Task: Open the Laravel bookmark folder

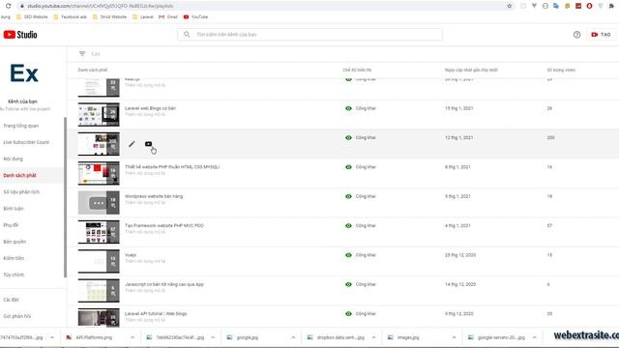Action: [143, 17]
